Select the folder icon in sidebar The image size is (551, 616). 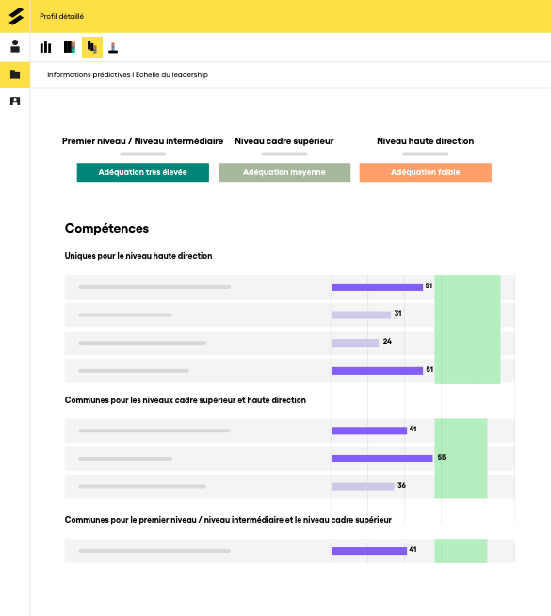[x=15, y=74]
